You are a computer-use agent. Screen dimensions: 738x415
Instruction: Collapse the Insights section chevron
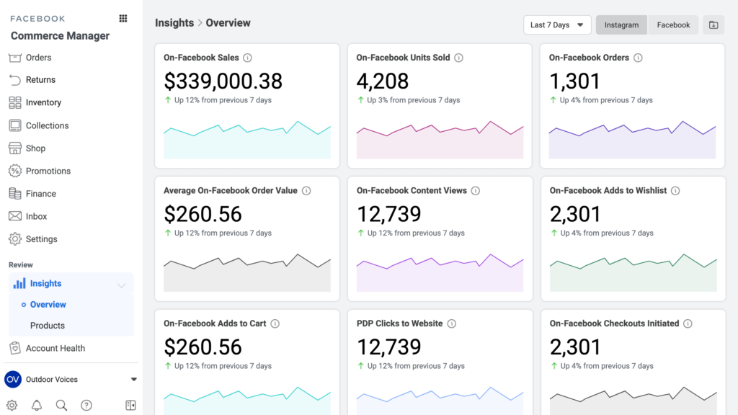pos(121,285)
